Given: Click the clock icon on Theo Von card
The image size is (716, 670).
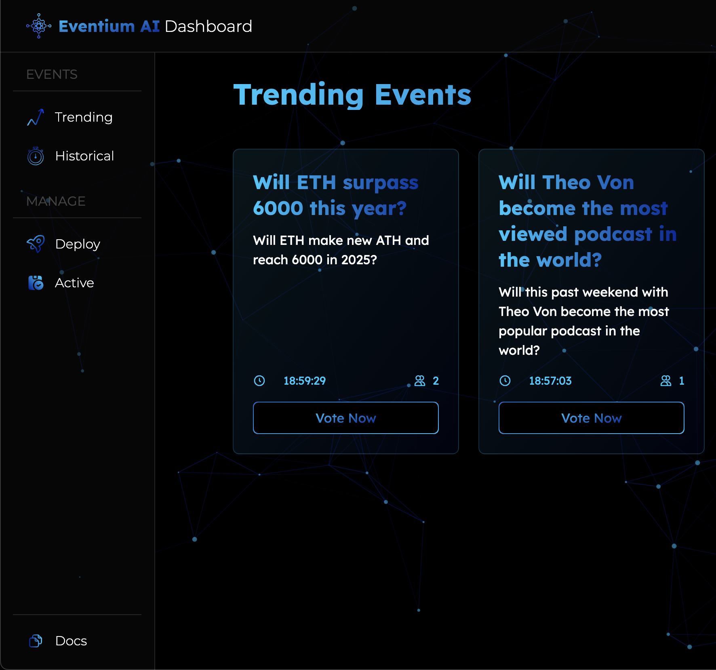Looking at the screenshot, I should coord(505,381).
